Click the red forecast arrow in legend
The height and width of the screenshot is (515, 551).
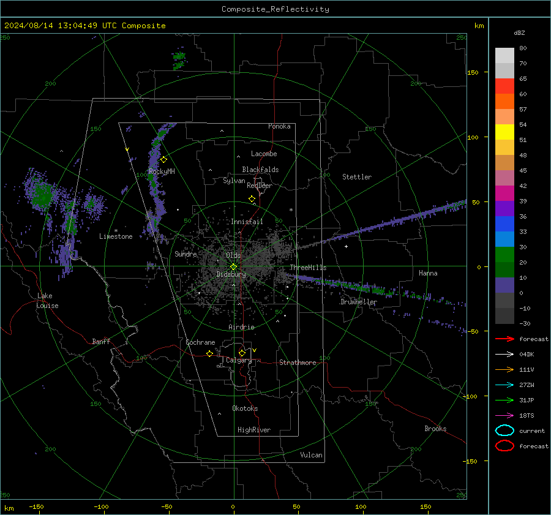pyautogui.click(x=504, y=339)
